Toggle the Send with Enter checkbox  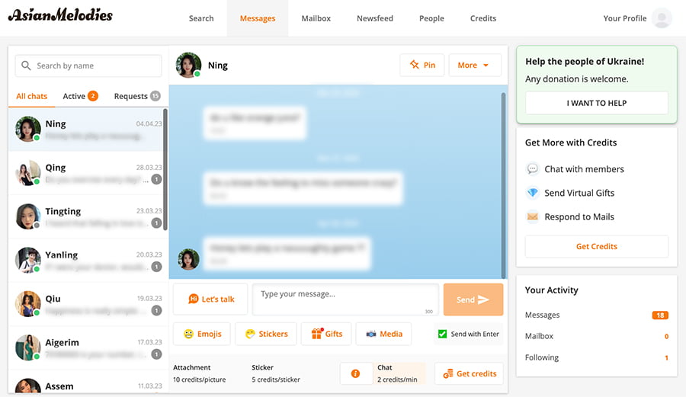point(442,334)
